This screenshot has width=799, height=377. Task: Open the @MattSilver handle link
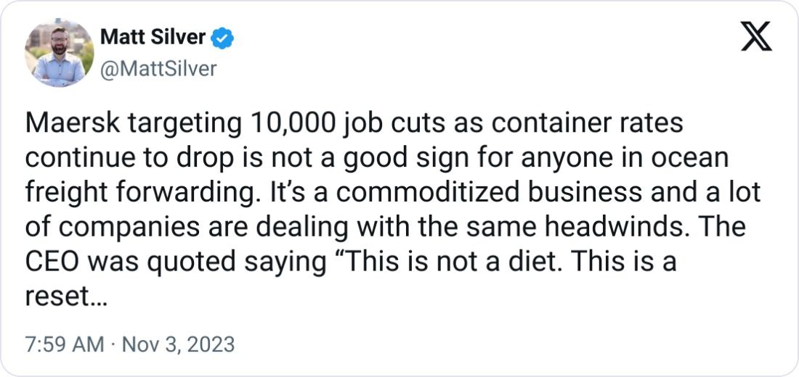[x=158, y=67]
